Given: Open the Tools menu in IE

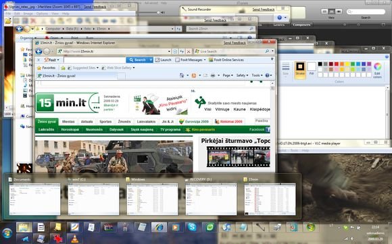Looking at the screenshot, I should tap(257, 75).
